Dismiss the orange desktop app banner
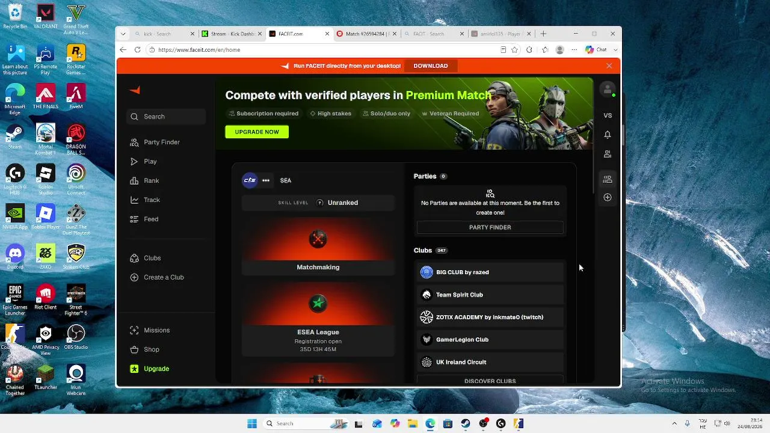The width and height of the screenshot is (770, 433). coord(609,66)
